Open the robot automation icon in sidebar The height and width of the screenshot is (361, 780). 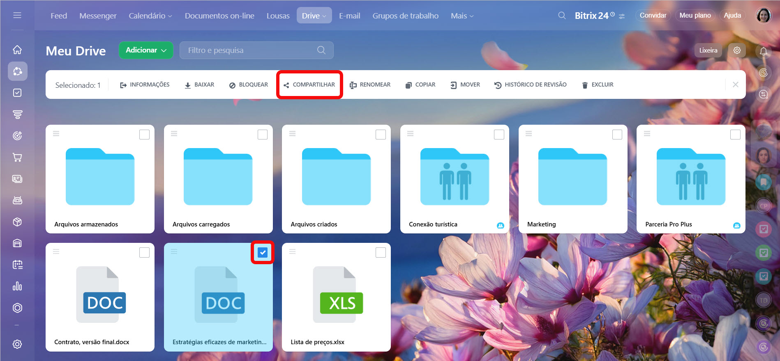(17, 200)
